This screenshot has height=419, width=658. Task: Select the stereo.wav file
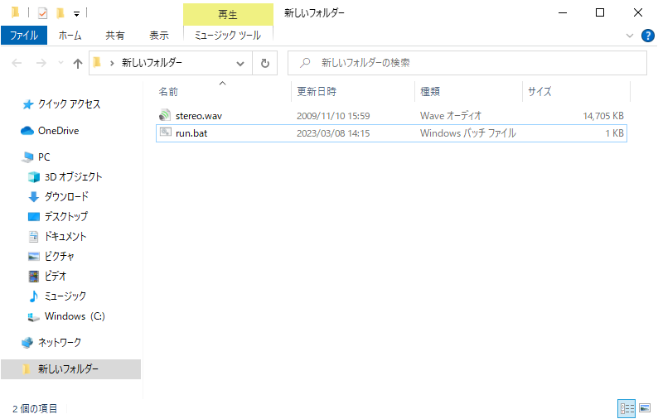(391, 116)
